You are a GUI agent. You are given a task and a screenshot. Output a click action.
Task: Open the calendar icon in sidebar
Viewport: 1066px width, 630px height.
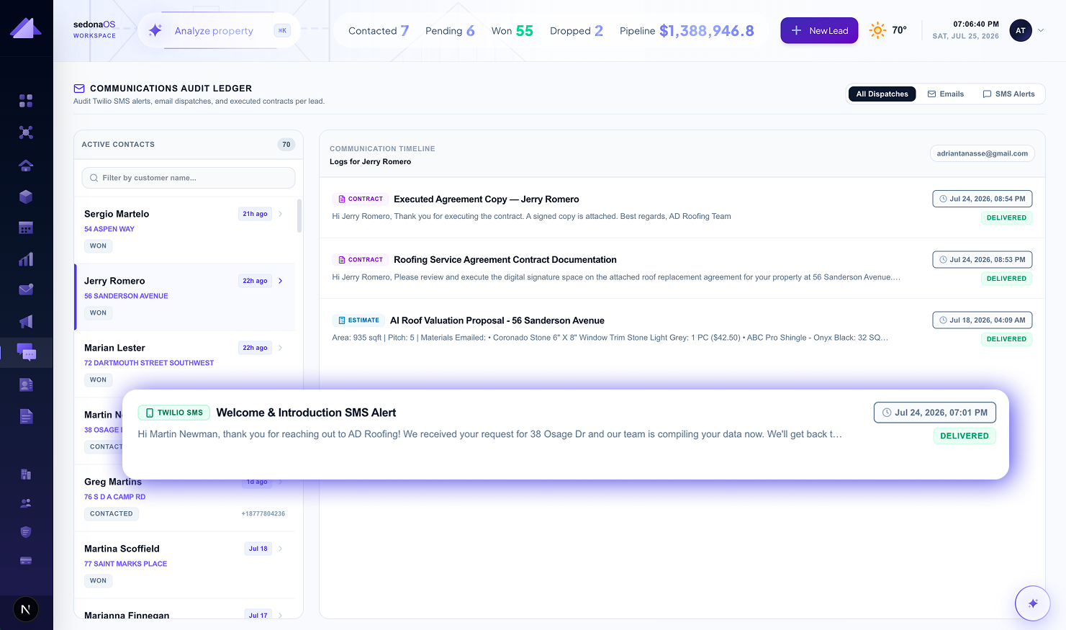coord(26,228)
